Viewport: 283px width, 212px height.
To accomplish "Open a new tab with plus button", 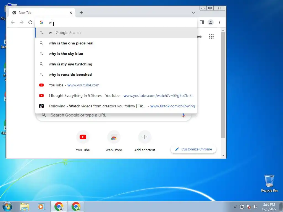I will (x=81, y=13).
